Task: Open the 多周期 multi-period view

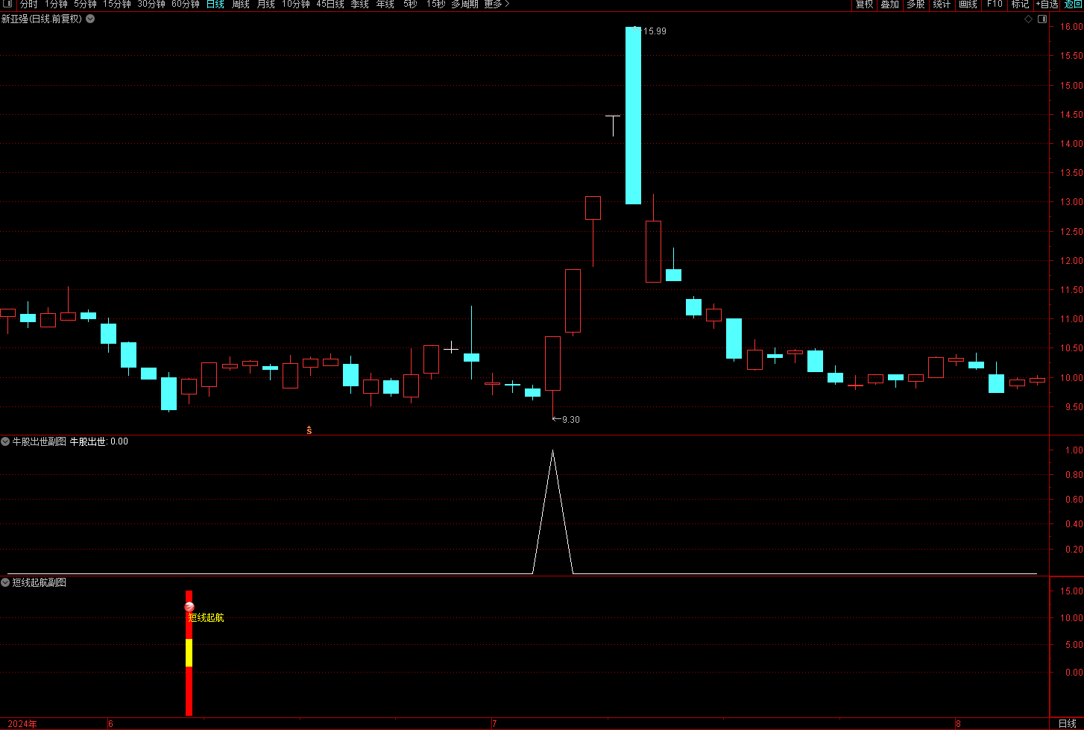Action: coord(464,4)
